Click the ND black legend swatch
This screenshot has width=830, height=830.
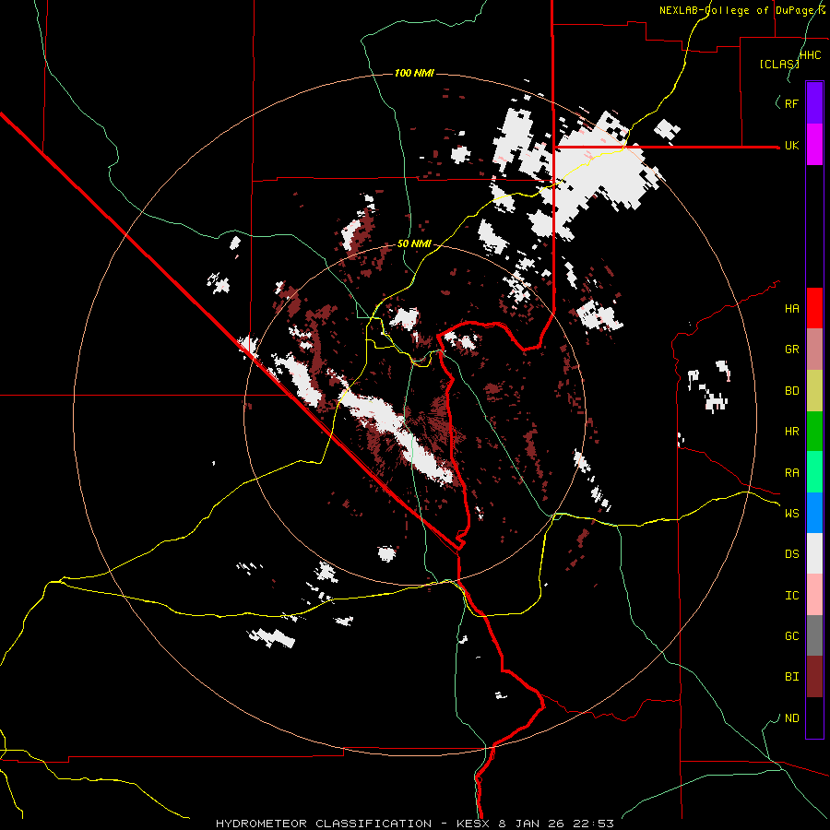point(814,717)
